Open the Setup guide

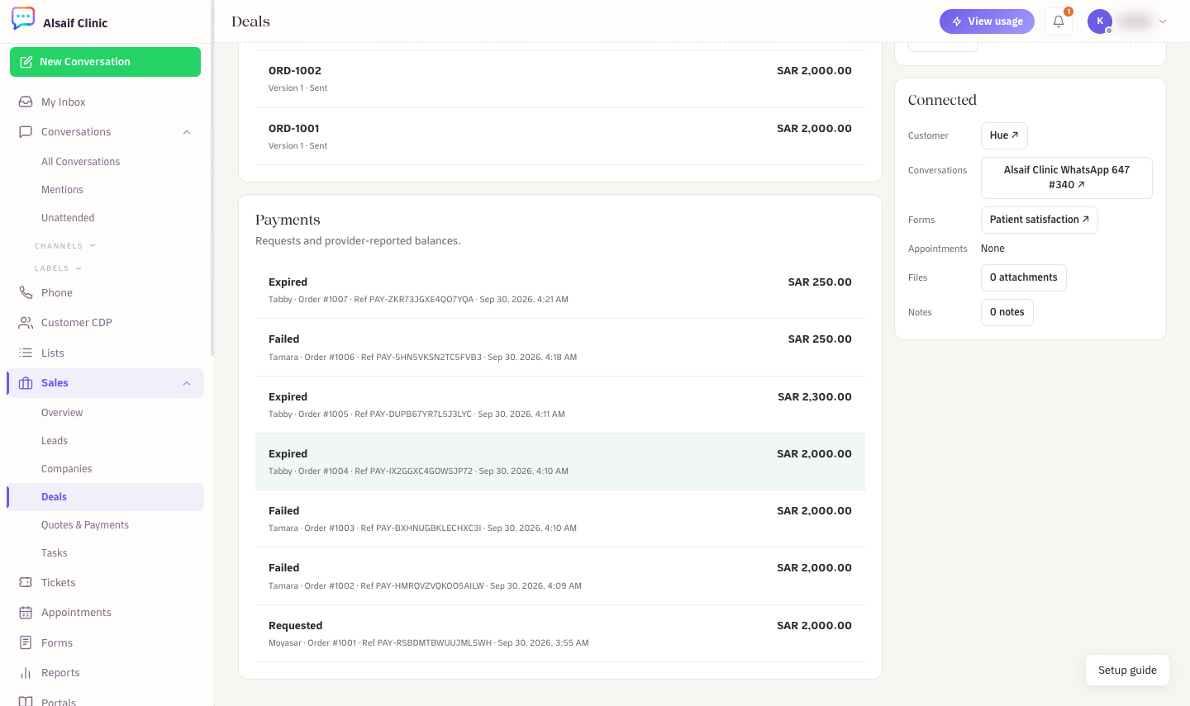coord(1127,670)
